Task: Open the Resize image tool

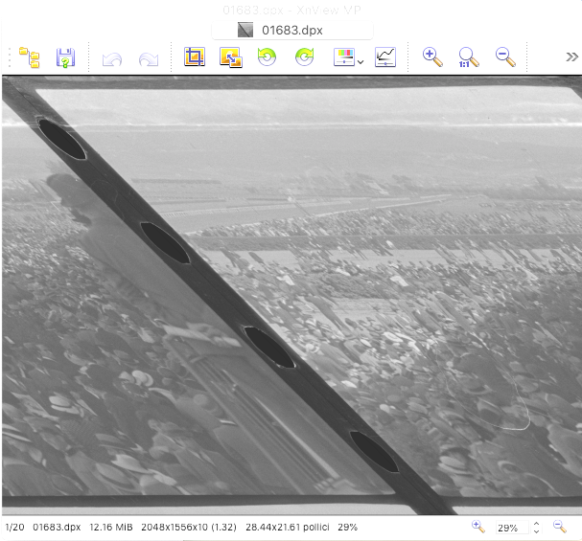Action: click(231, 57)
